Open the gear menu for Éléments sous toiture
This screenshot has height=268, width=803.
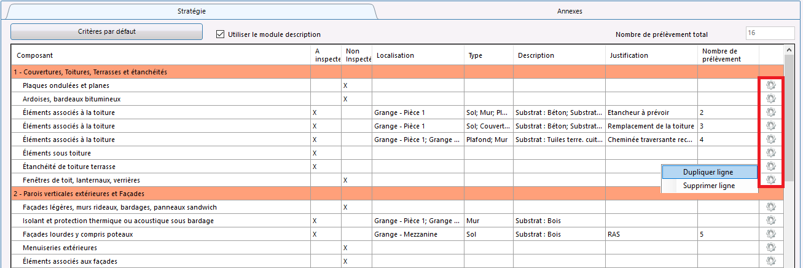tap(770, 153)
